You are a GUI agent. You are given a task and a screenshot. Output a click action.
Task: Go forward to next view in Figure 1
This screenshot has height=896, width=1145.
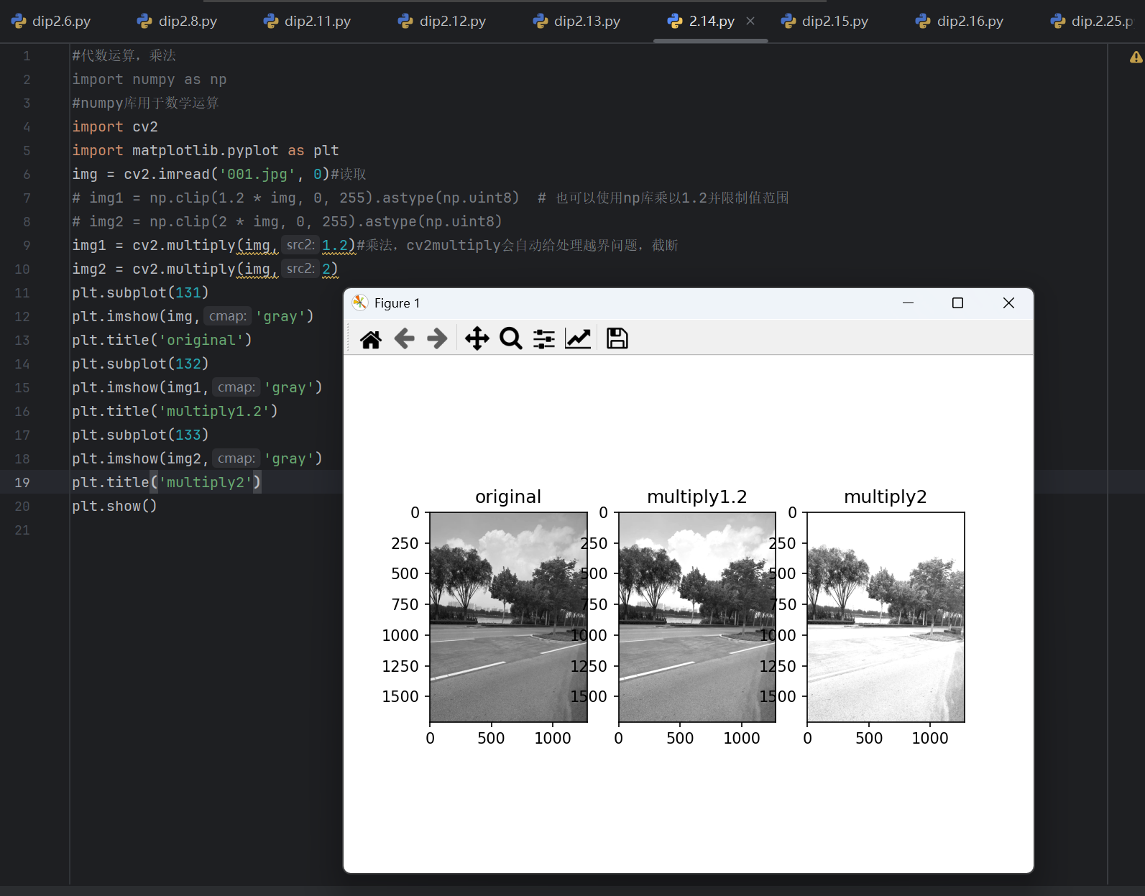[x=437, y=338]
